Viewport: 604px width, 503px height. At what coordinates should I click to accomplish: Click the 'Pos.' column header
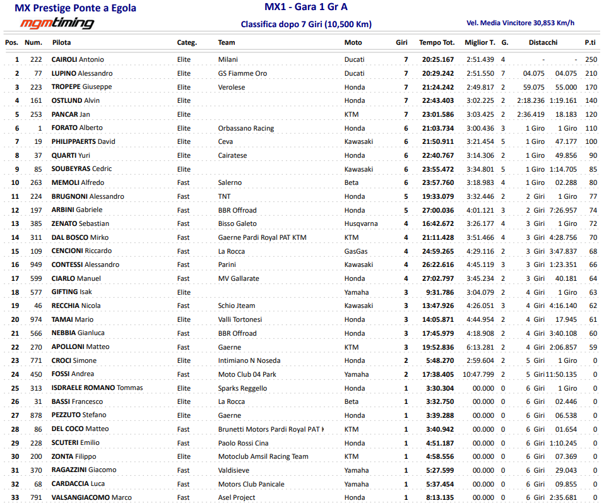[11, 42]
